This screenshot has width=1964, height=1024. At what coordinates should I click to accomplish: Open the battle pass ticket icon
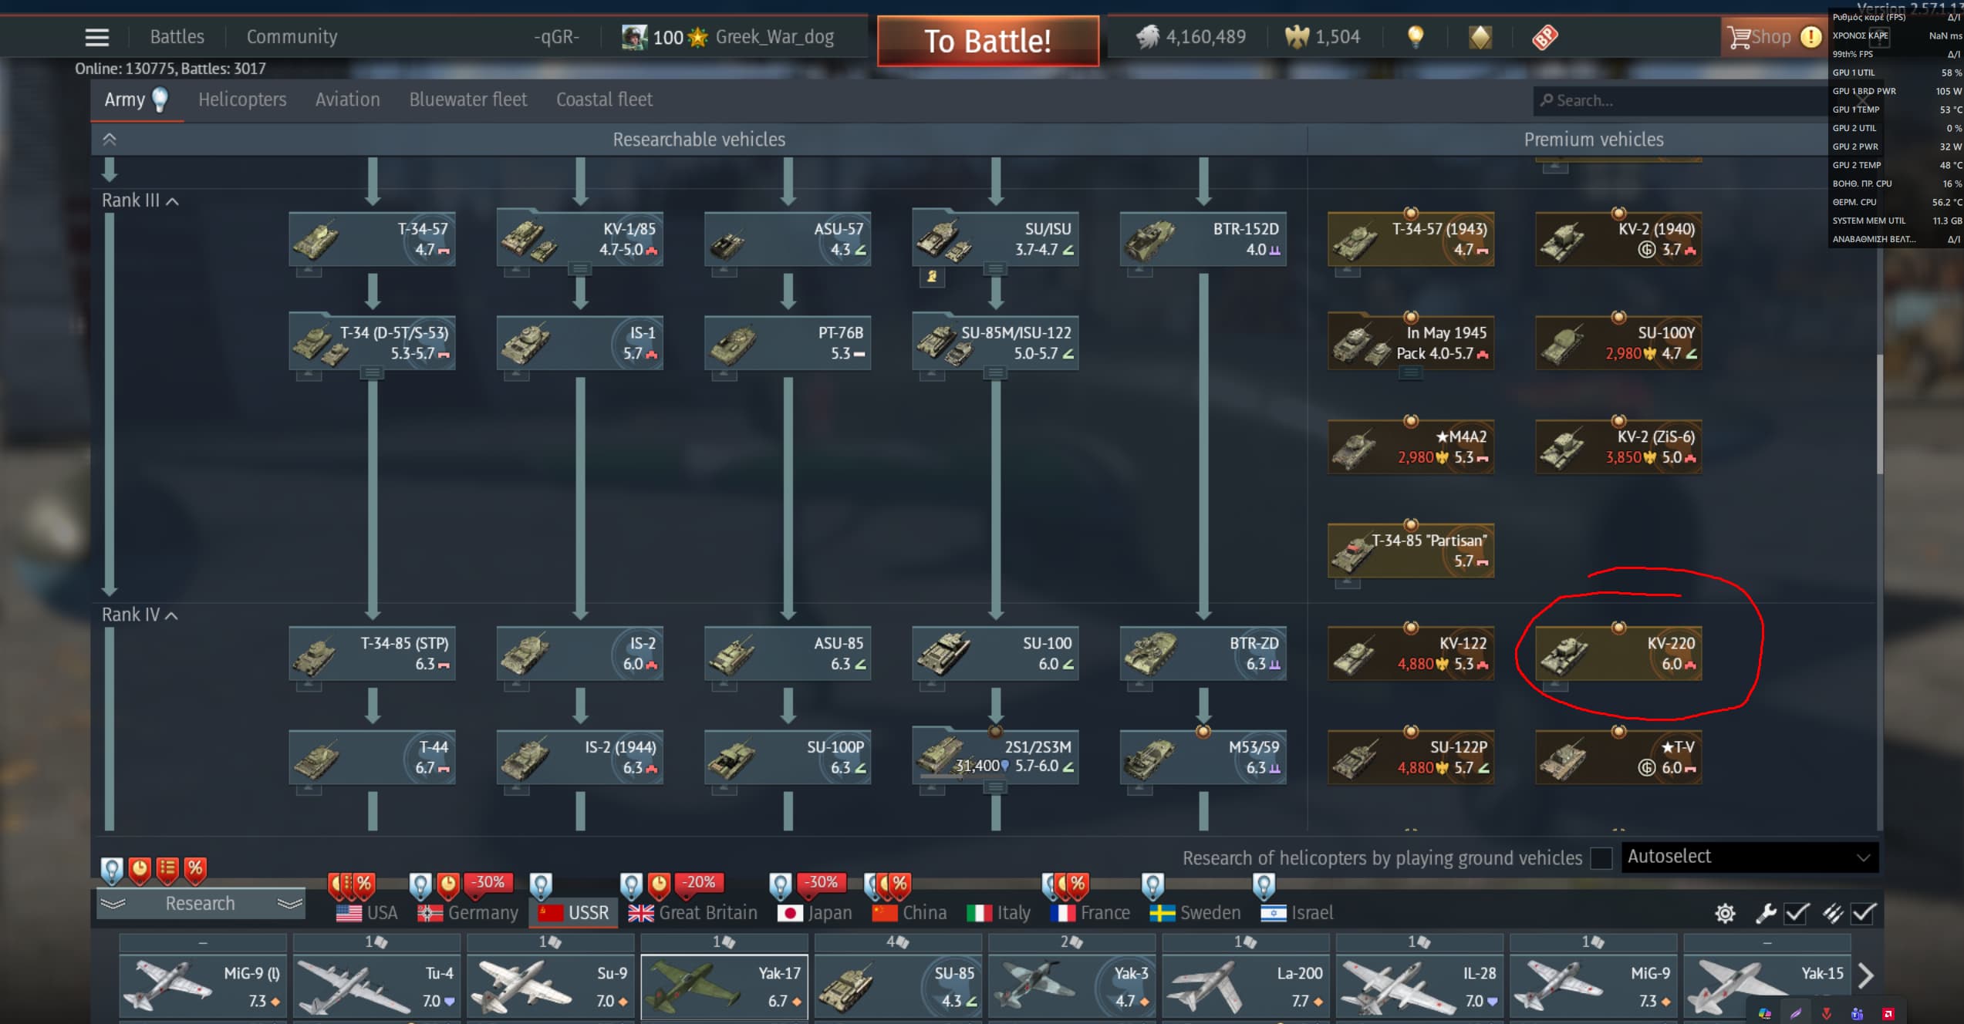point(1544,37)
